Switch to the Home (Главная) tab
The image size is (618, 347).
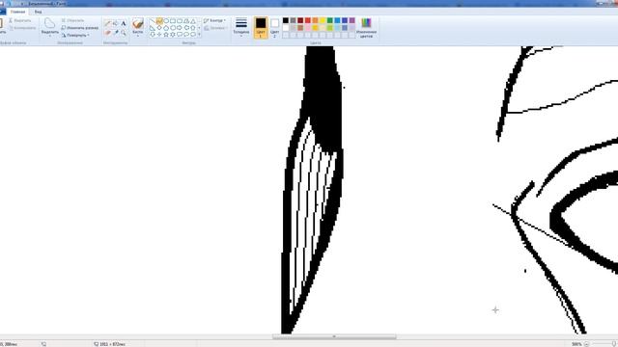pyautogui.click(x=17, y=12)
